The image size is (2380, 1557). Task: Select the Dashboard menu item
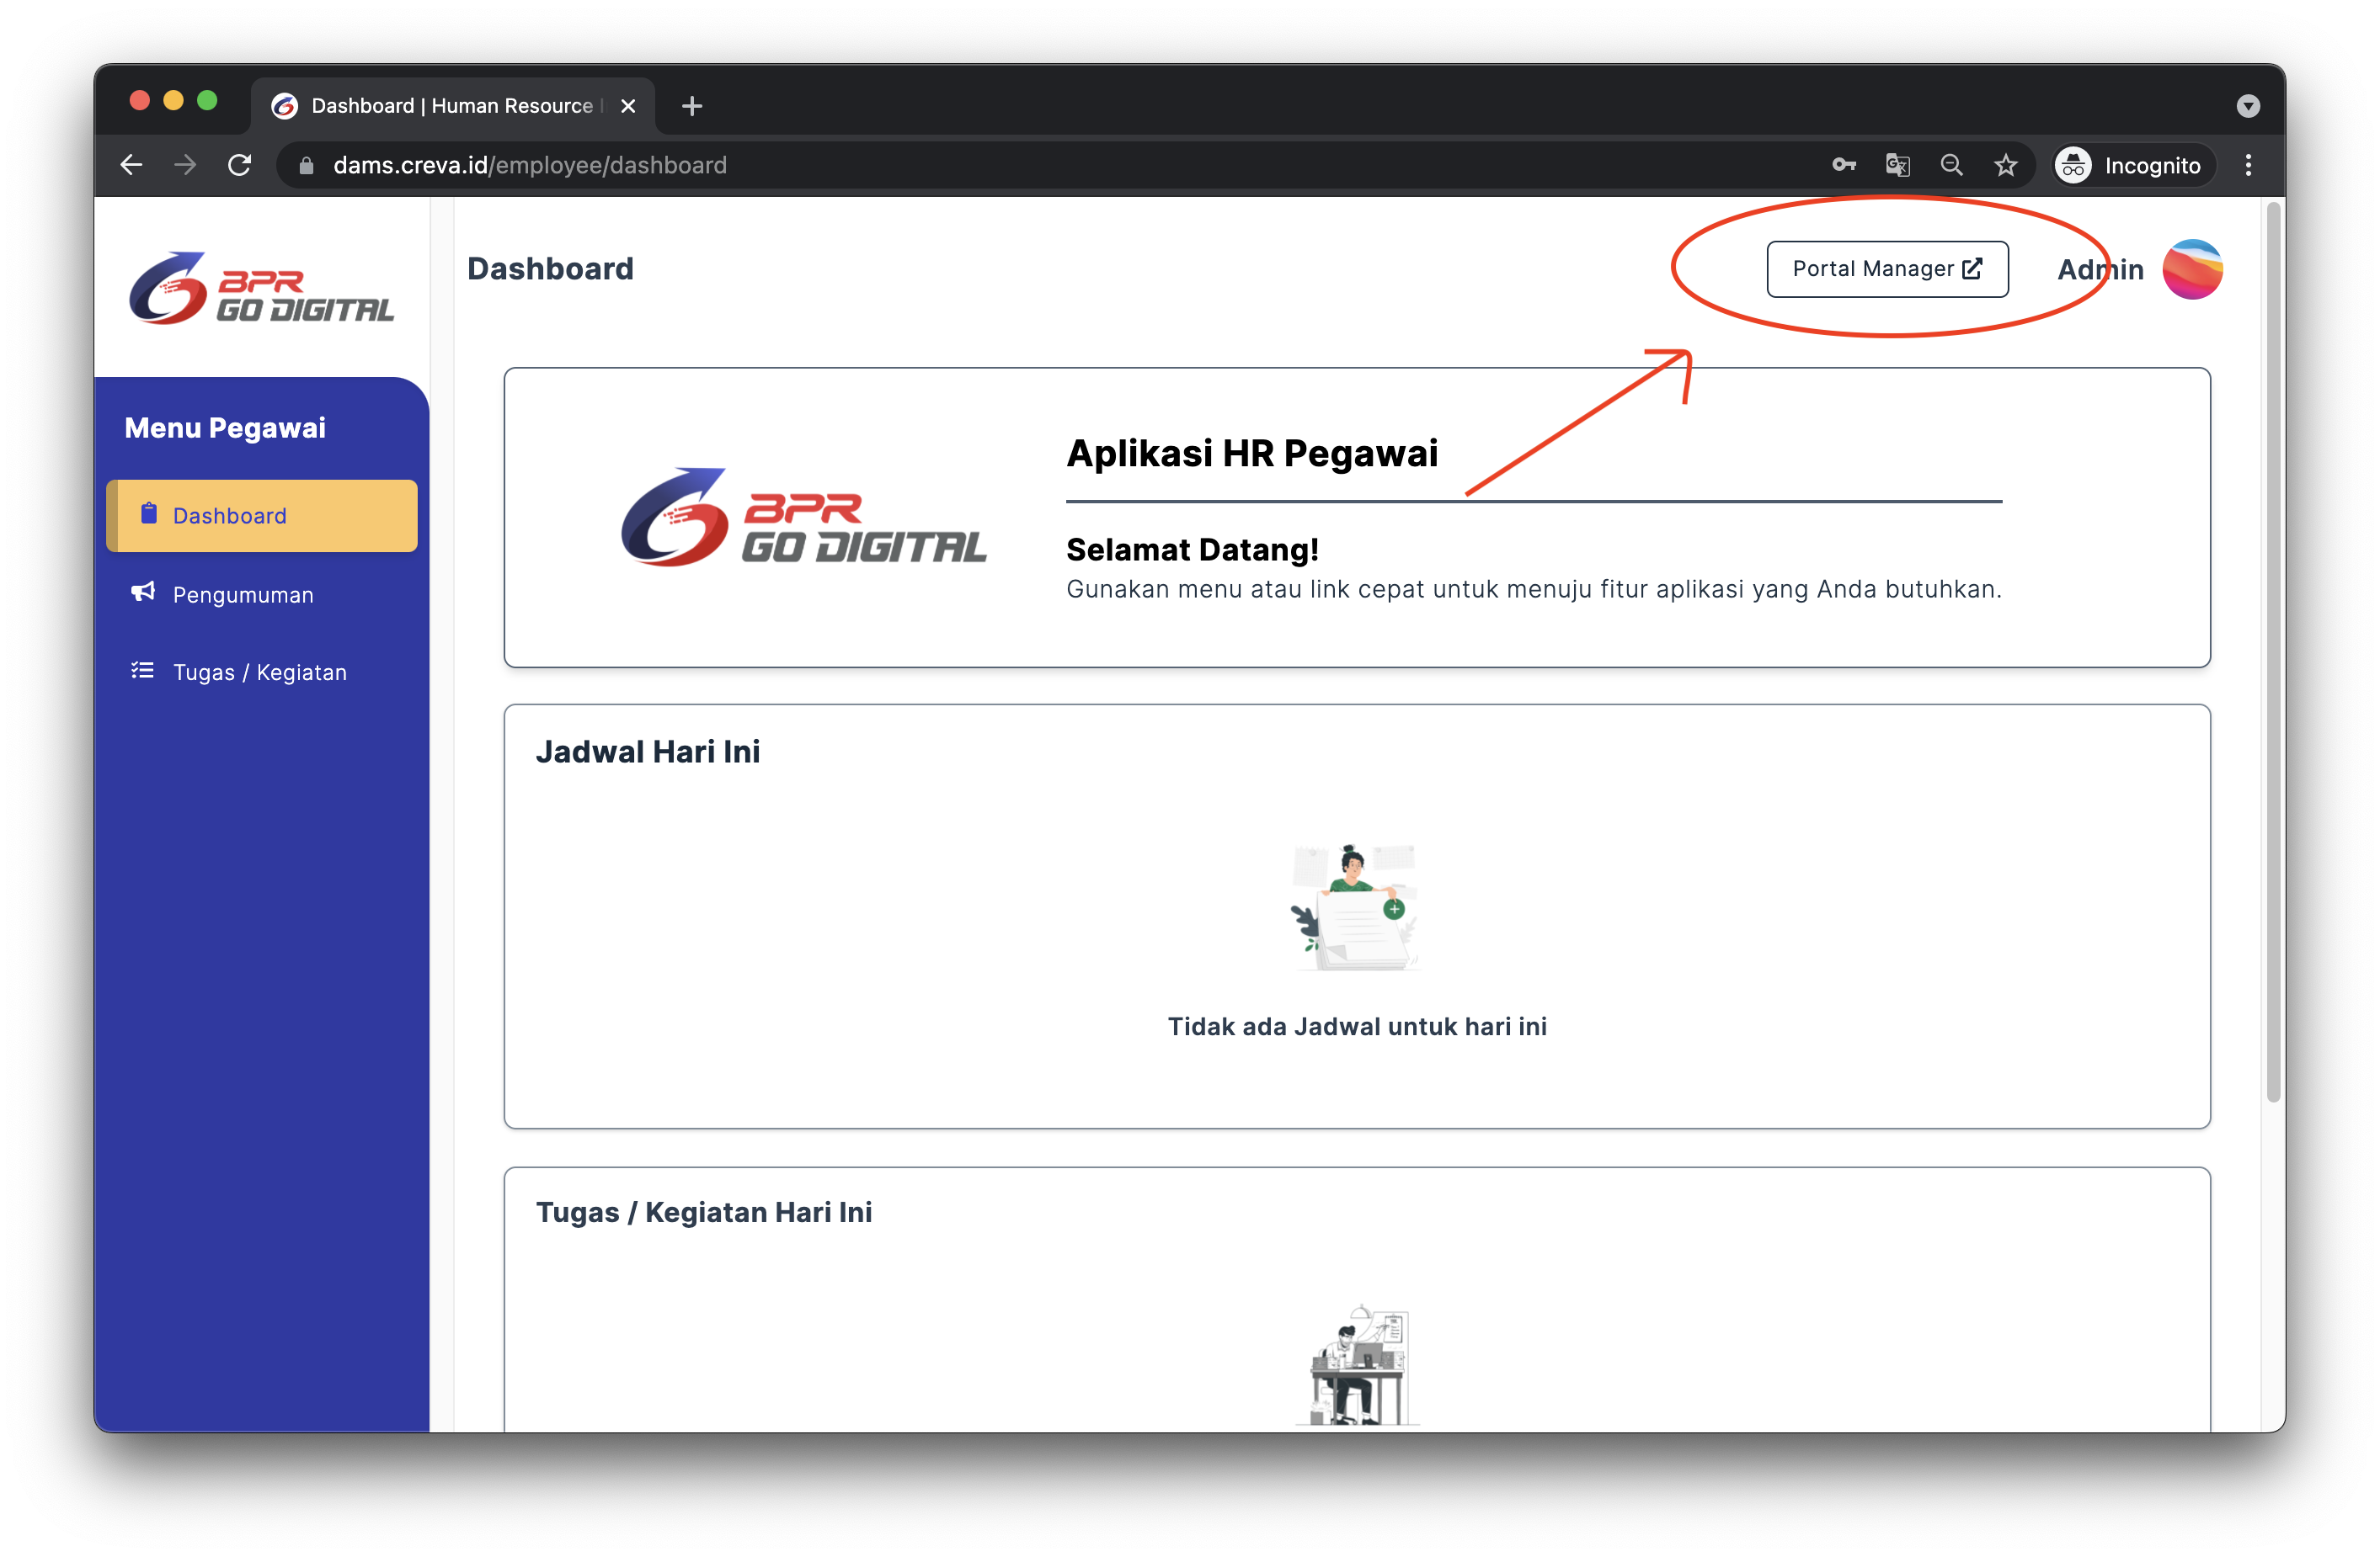click(264, 516)
